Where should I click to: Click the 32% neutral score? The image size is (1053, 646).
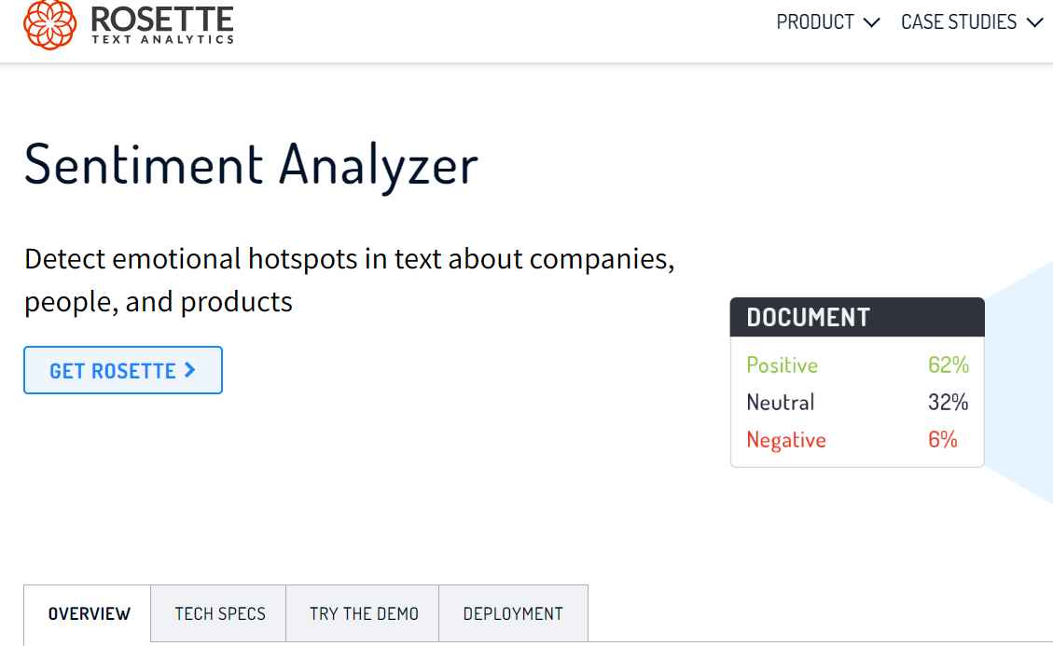[949, 403]
